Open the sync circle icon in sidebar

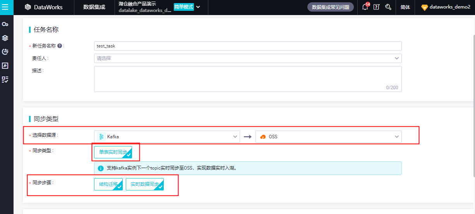(x=5, y=52)
